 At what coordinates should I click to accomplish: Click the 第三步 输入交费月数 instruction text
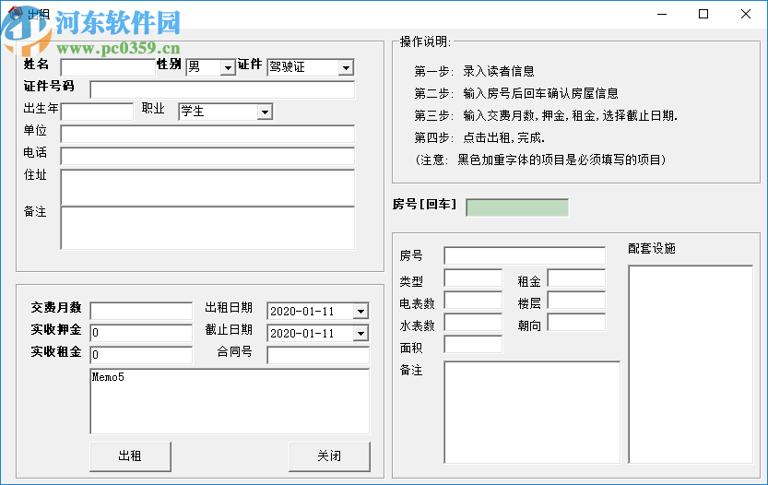pyautogui.click(x=546, y=115)
